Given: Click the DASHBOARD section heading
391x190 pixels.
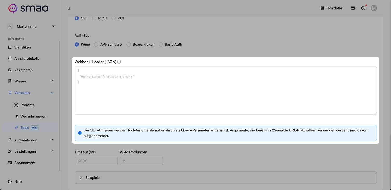Looking at the screenshot, I should click(x=16, y=39).
